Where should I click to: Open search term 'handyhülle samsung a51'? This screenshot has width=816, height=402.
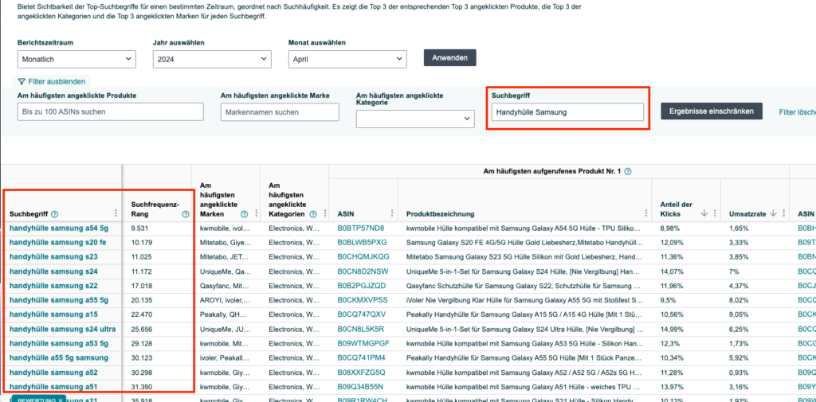coord(53,387)
